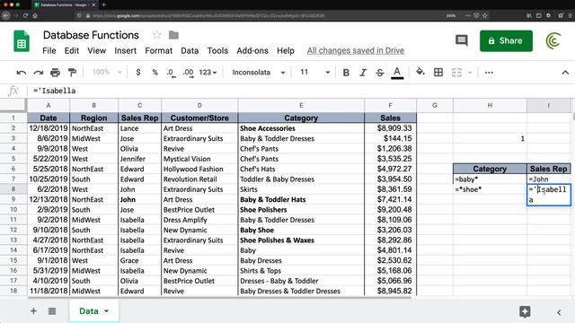Image resolution: width=575 pixels, height=323 pixels.
Task: Open the font size 11 dropdown
Action: pyautogui.click(x=314, y=73)
